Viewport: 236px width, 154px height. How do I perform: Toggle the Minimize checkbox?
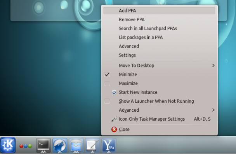click(x=107, y=74)
